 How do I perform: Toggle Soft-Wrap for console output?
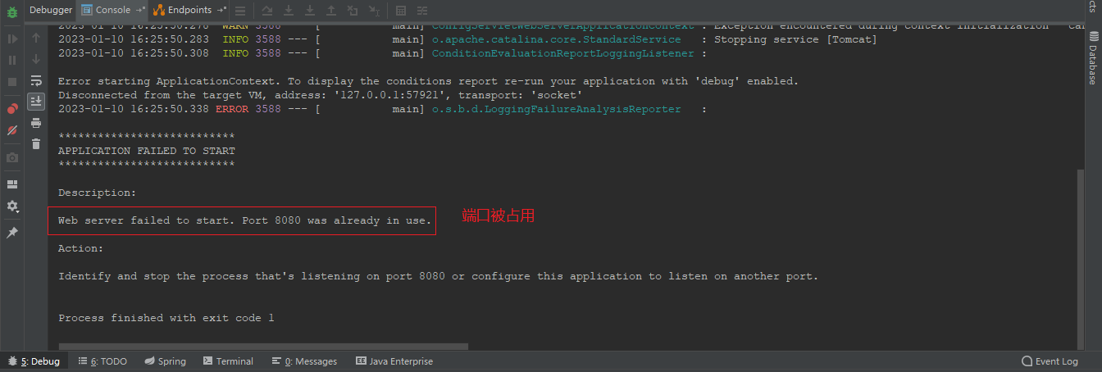[x=36, y=80]
